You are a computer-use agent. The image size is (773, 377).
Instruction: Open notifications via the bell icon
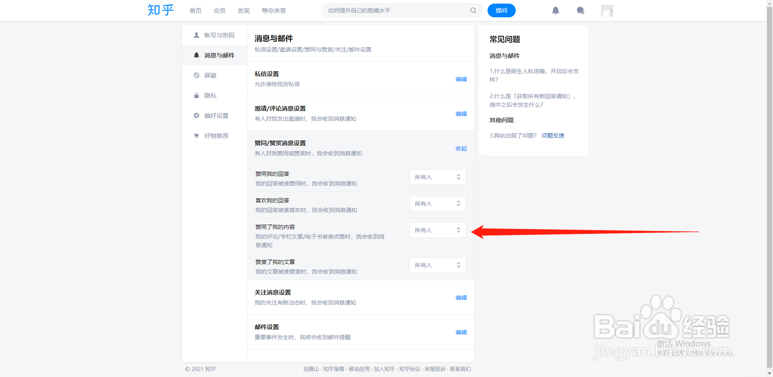(x=556, y=10)
